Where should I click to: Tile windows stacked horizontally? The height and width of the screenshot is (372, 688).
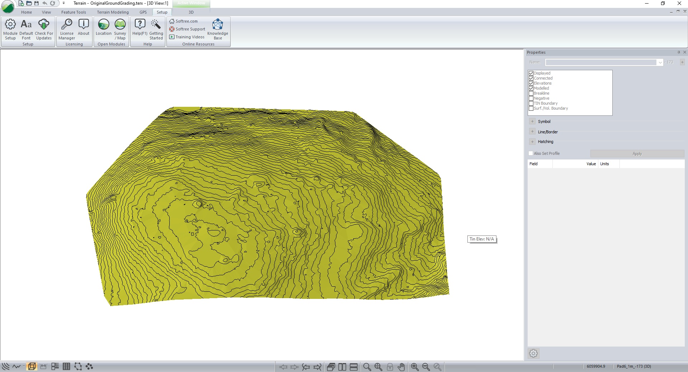(354, 367)
